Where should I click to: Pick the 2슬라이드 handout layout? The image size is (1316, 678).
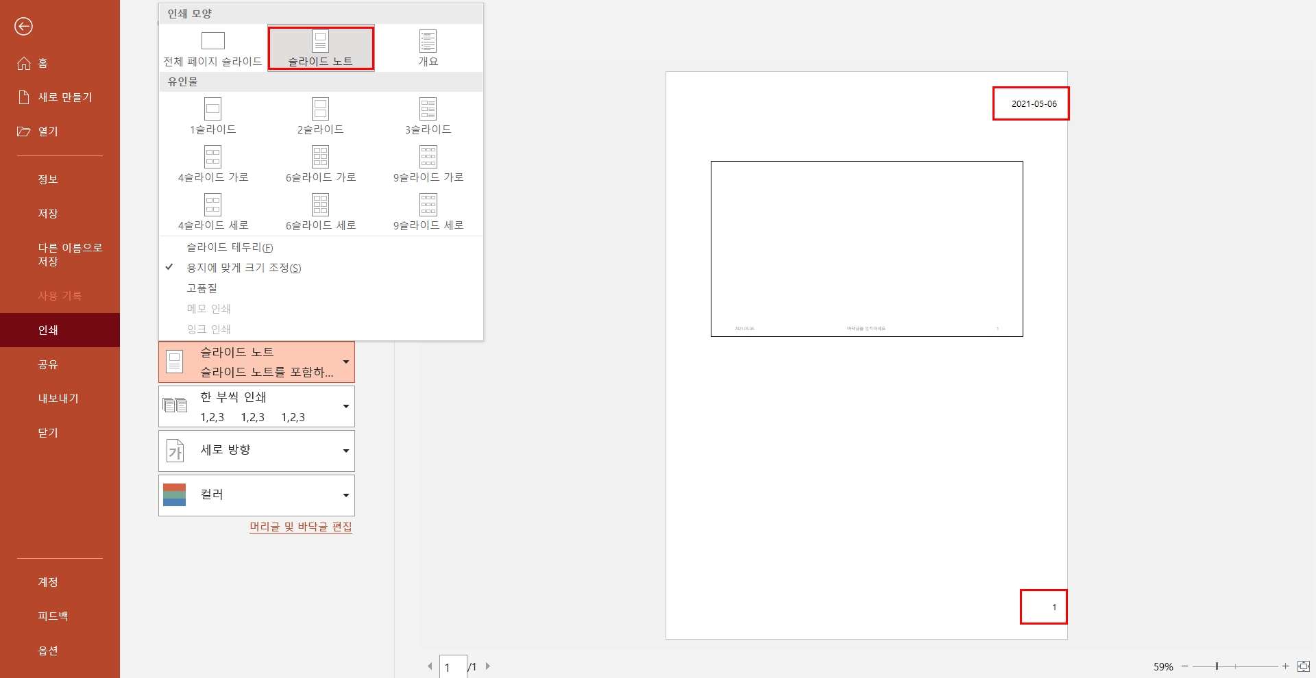click(321, 116)
